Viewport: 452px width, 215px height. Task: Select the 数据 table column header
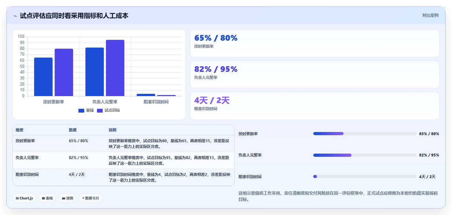pos(73,130)
